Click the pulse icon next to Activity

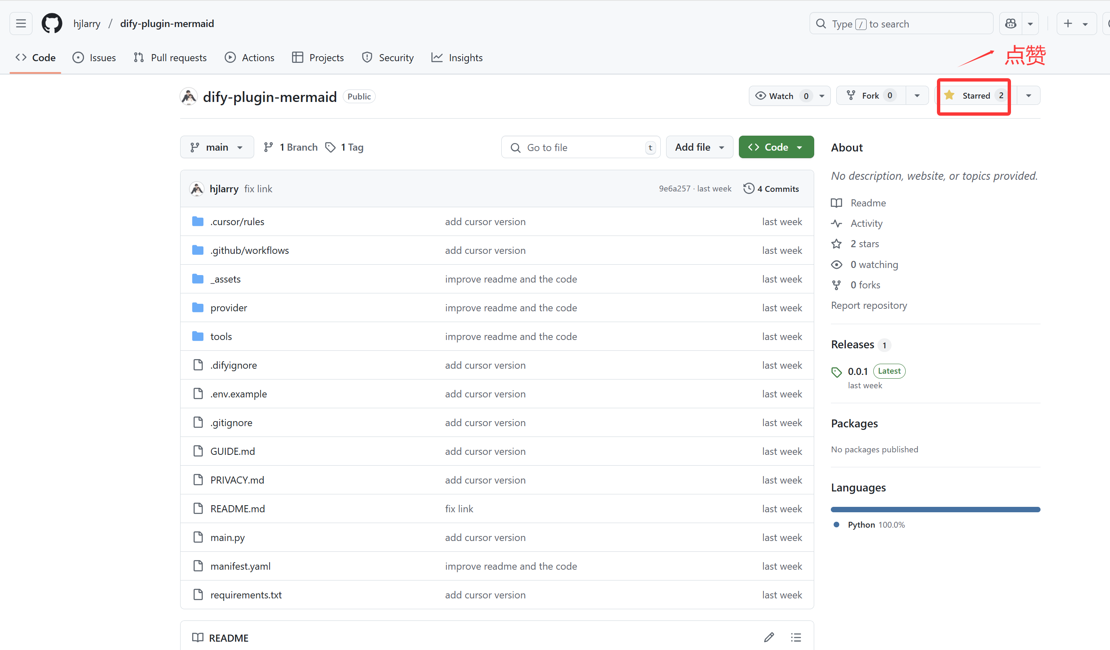836,223
